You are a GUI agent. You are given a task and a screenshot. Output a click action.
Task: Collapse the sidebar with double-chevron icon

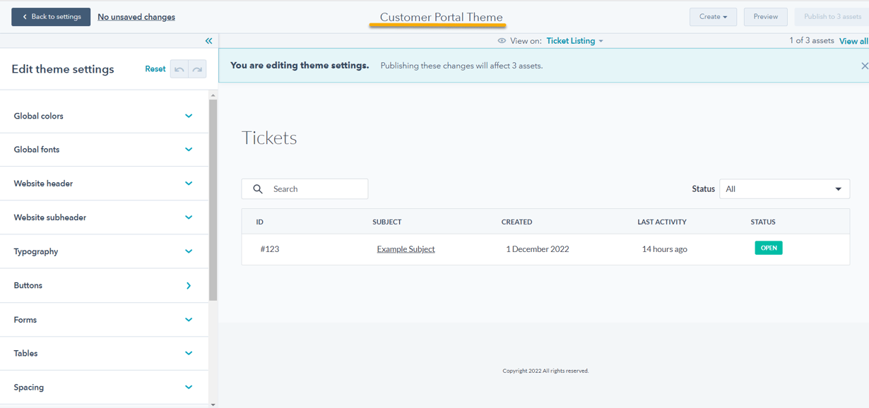click(x=208, y=41)
